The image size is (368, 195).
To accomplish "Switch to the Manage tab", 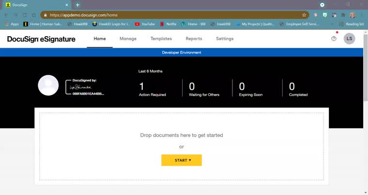I will pyautogui.click(x=128, y=39).
